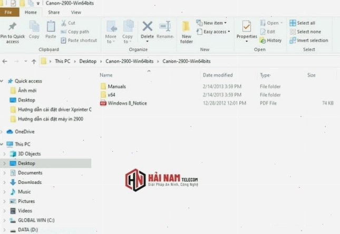Click the Up arrow navigation button
The width and height of the screenshot is (340, 234).
(34, 62)
